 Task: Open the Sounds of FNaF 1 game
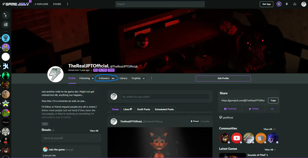(x=257, y=155)
